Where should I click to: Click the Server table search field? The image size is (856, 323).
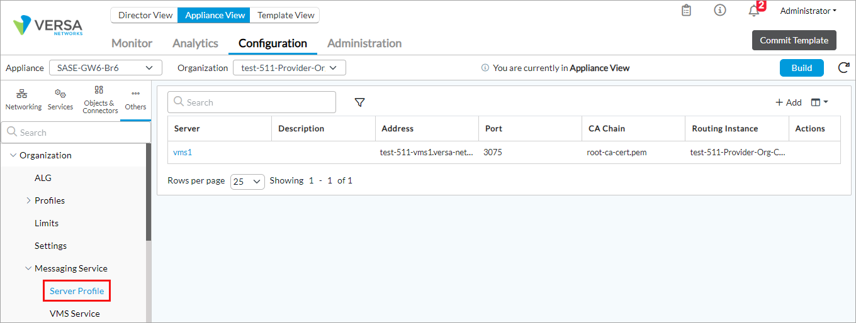pyautogui.click(x=252, y=102)
